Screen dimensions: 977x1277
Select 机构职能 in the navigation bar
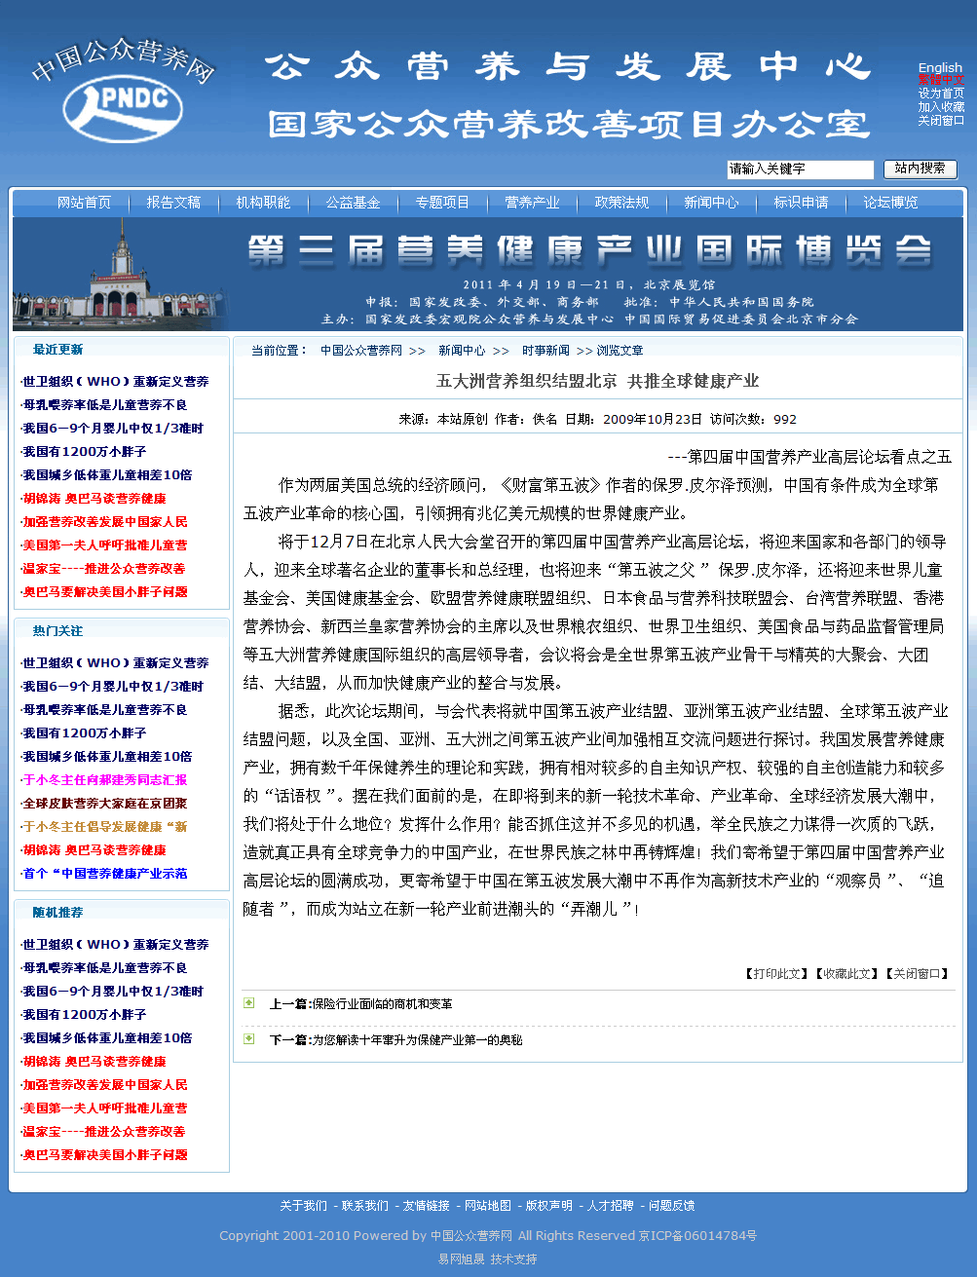(x=263, y=203)
